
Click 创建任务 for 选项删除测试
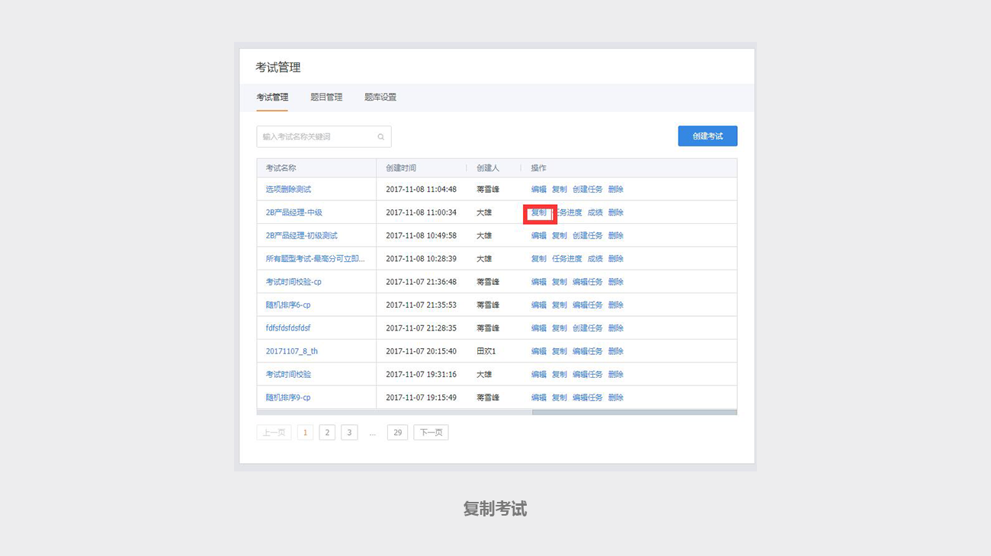pos(588,190)
